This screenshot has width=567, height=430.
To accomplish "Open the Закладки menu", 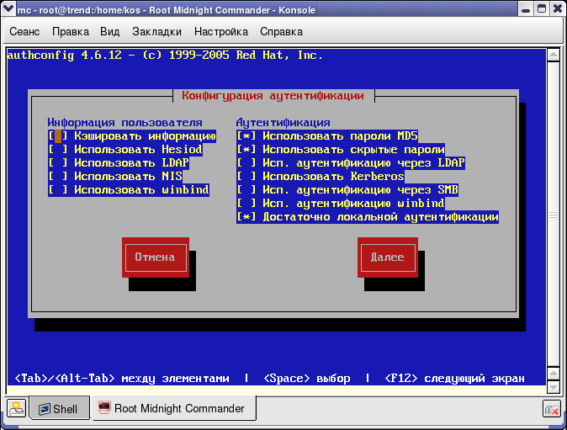I will (156, 32).
